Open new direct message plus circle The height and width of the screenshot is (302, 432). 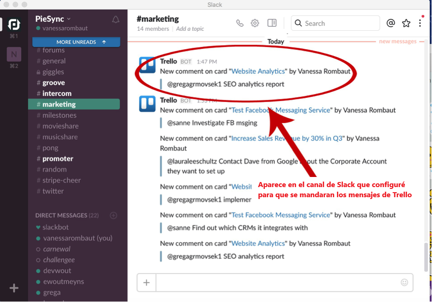coord(113,216)
